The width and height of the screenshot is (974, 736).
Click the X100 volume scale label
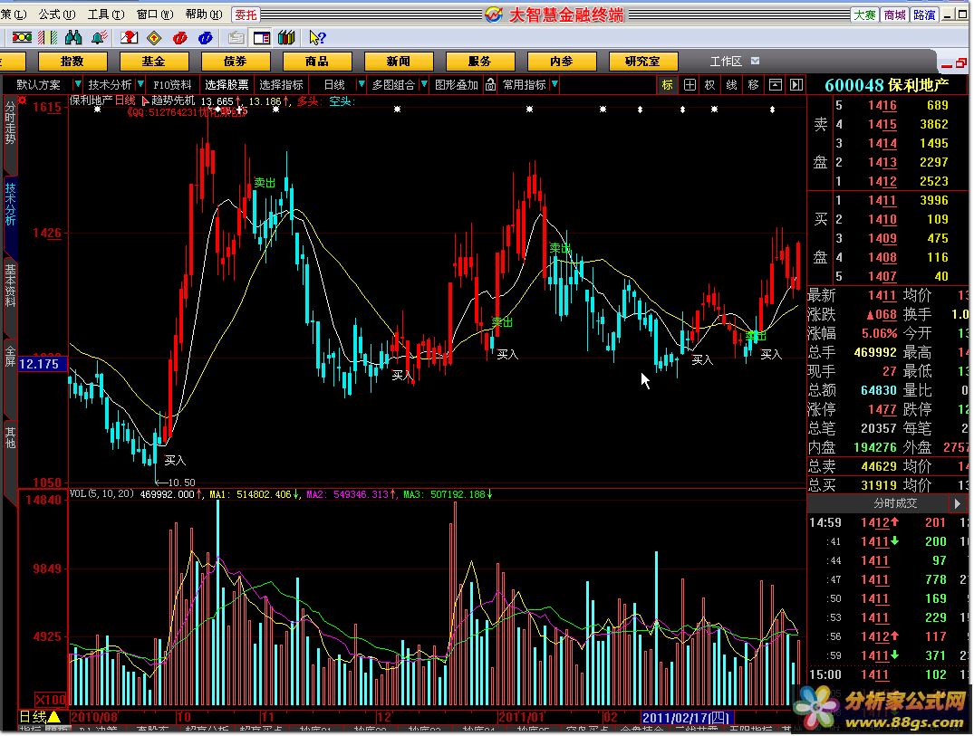(51, 700)
